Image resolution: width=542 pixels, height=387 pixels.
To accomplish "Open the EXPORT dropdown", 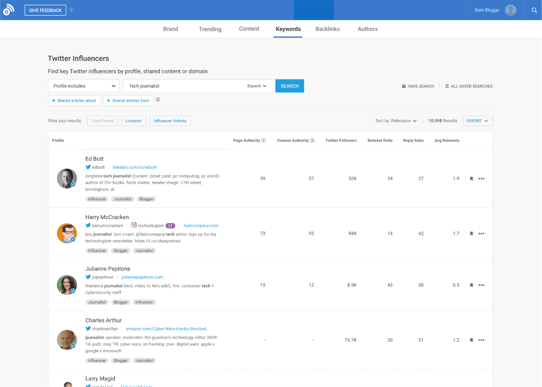I will [477, 120].
